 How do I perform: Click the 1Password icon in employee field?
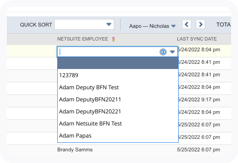(163, 52)
